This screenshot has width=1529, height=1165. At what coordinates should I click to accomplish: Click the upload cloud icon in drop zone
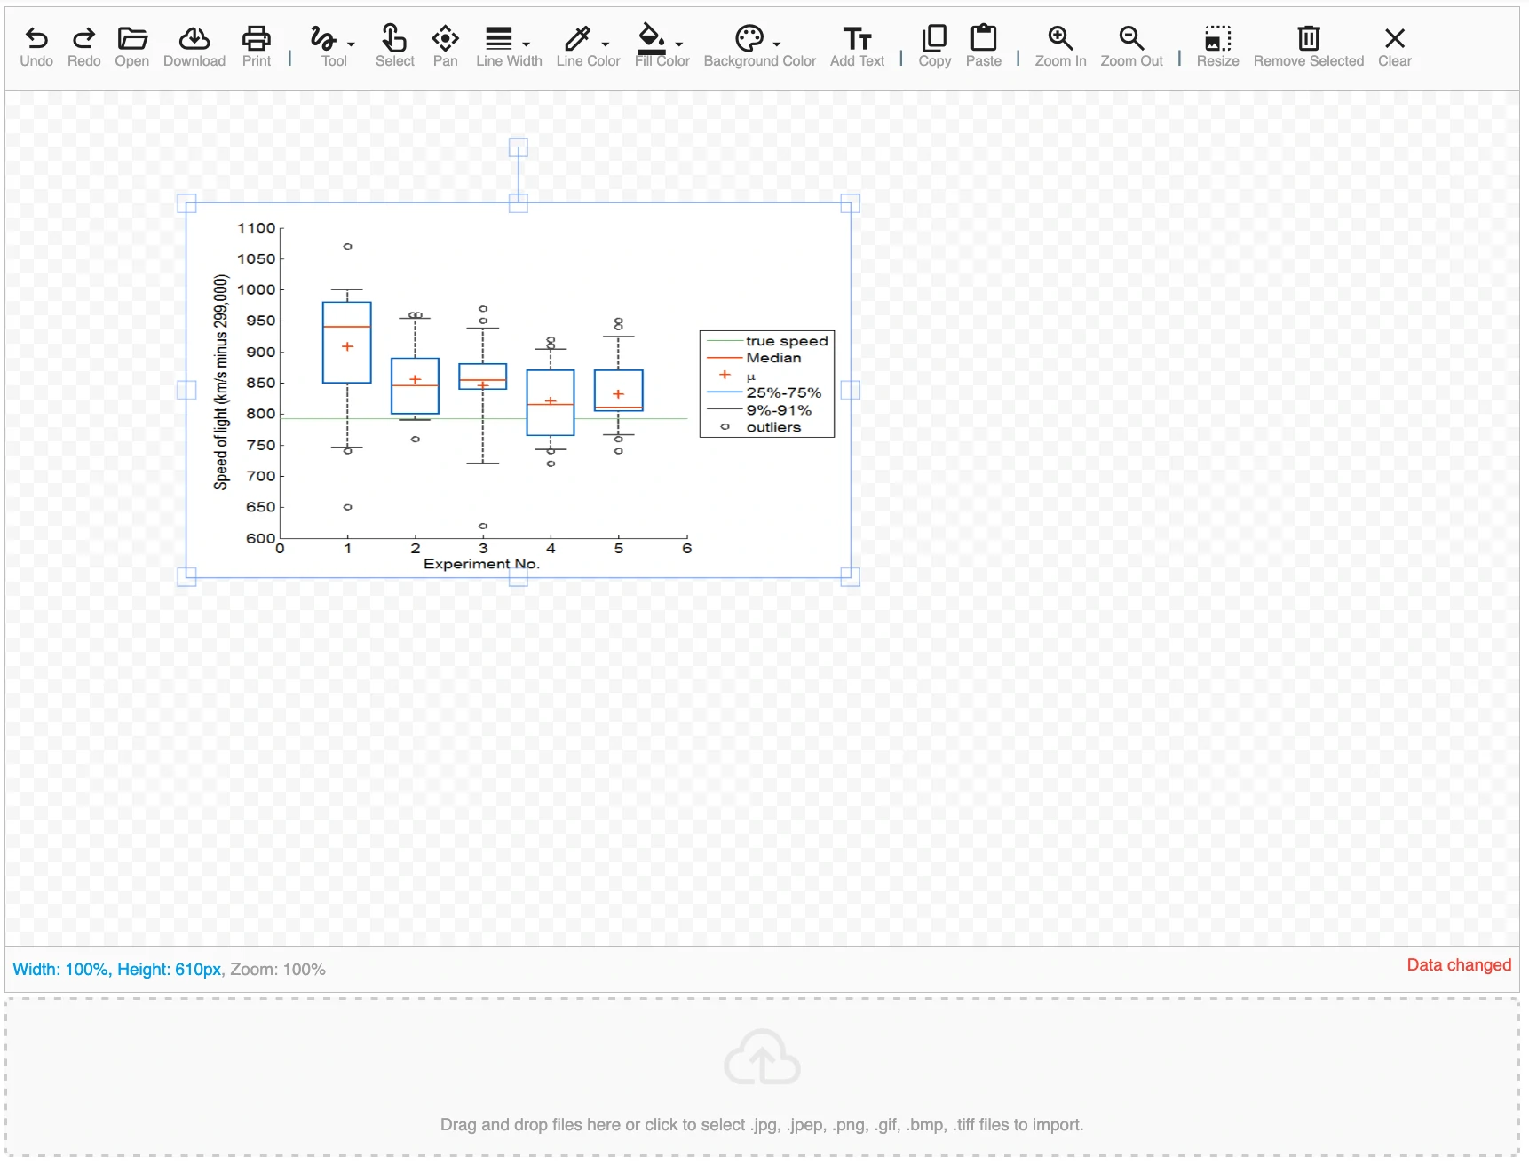tap(762, 1057)
